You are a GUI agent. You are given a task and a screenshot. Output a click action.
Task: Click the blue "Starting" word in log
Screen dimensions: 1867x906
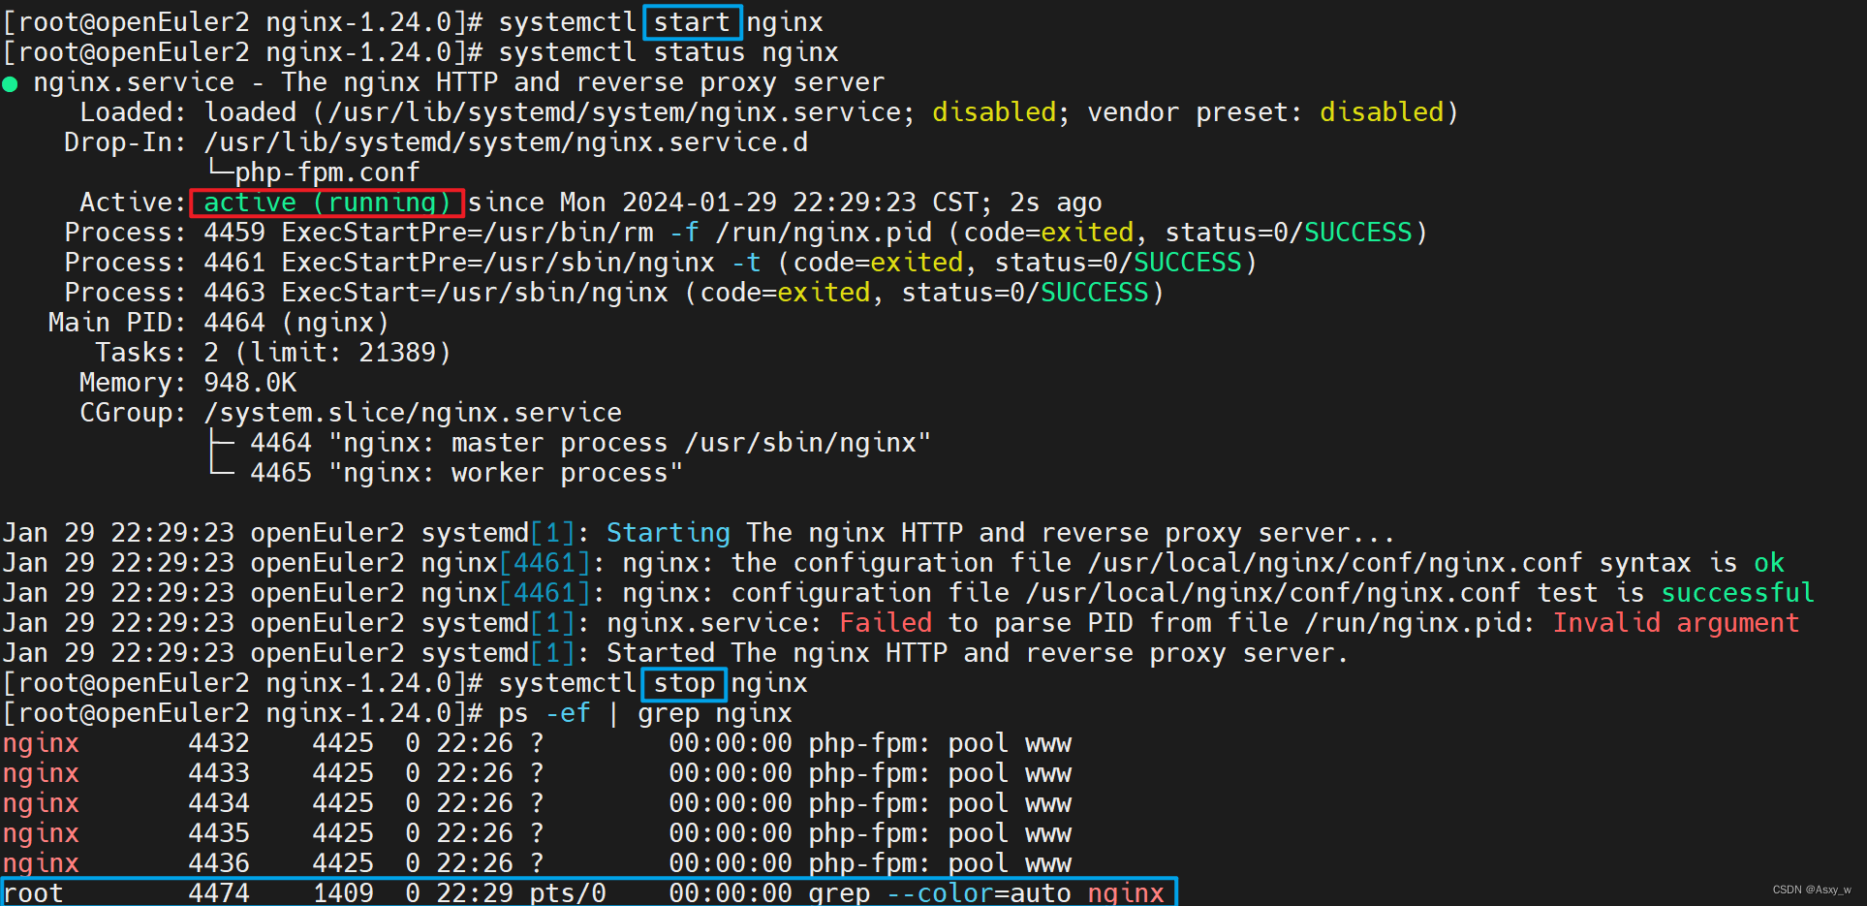click(668, 533)
